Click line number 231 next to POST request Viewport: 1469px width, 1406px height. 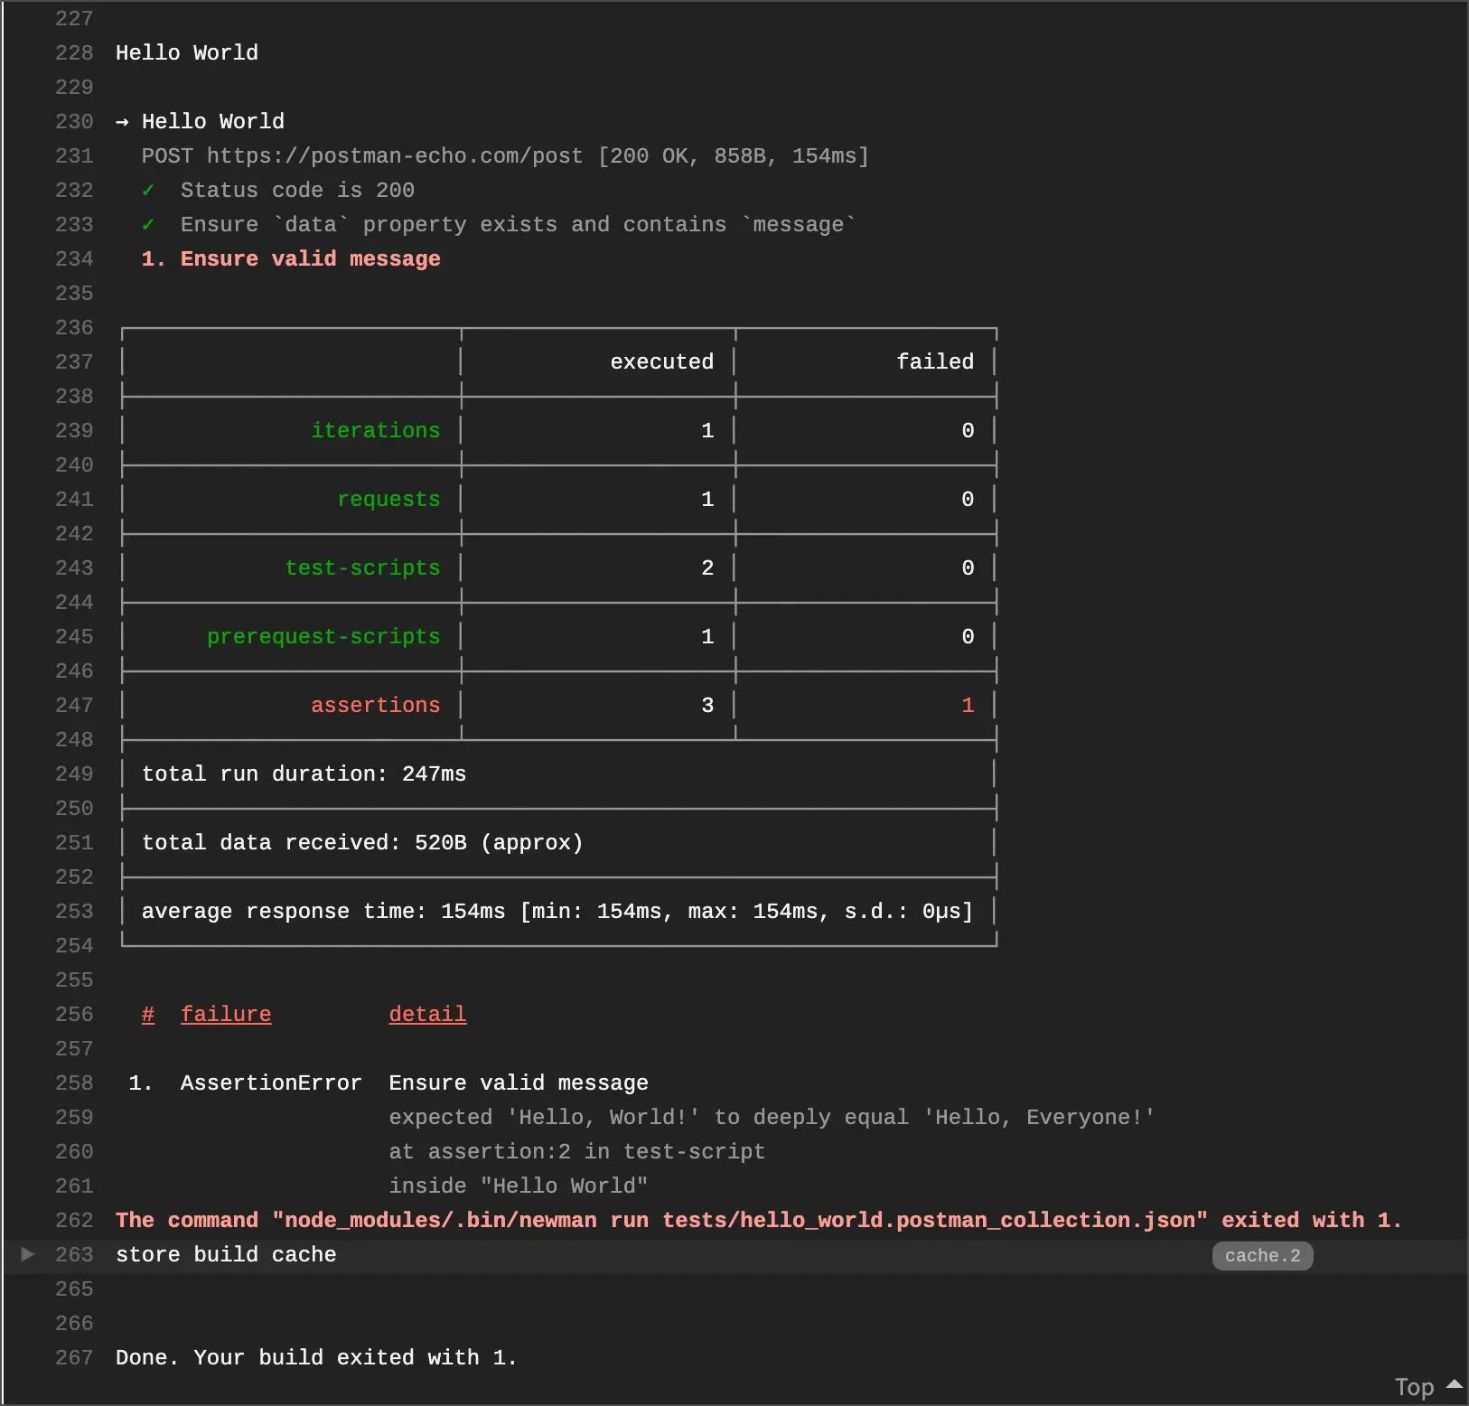point(74,155)
